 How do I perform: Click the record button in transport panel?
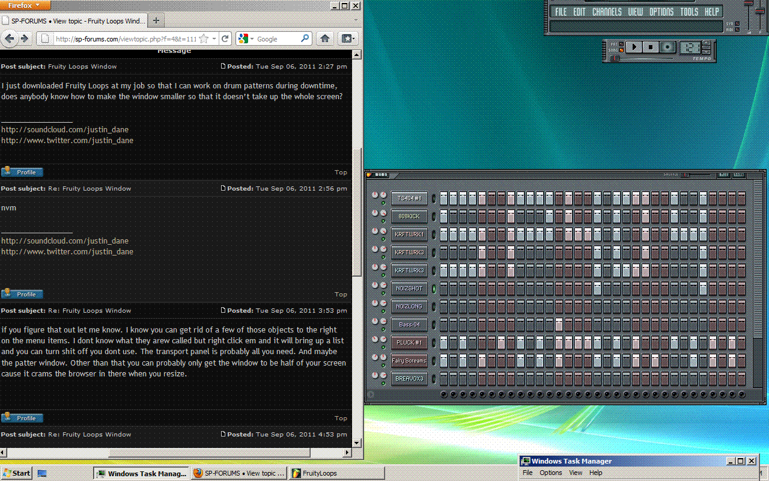click(668, 47)
